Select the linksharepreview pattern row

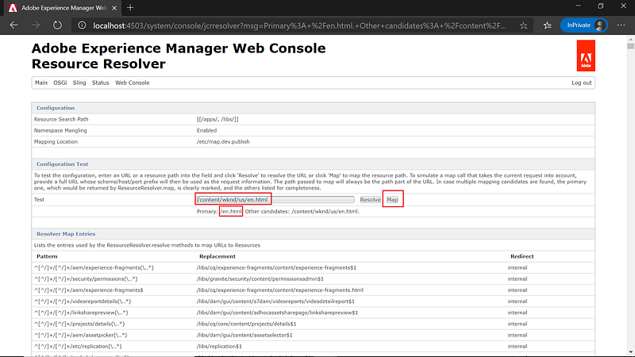[313, 313]
